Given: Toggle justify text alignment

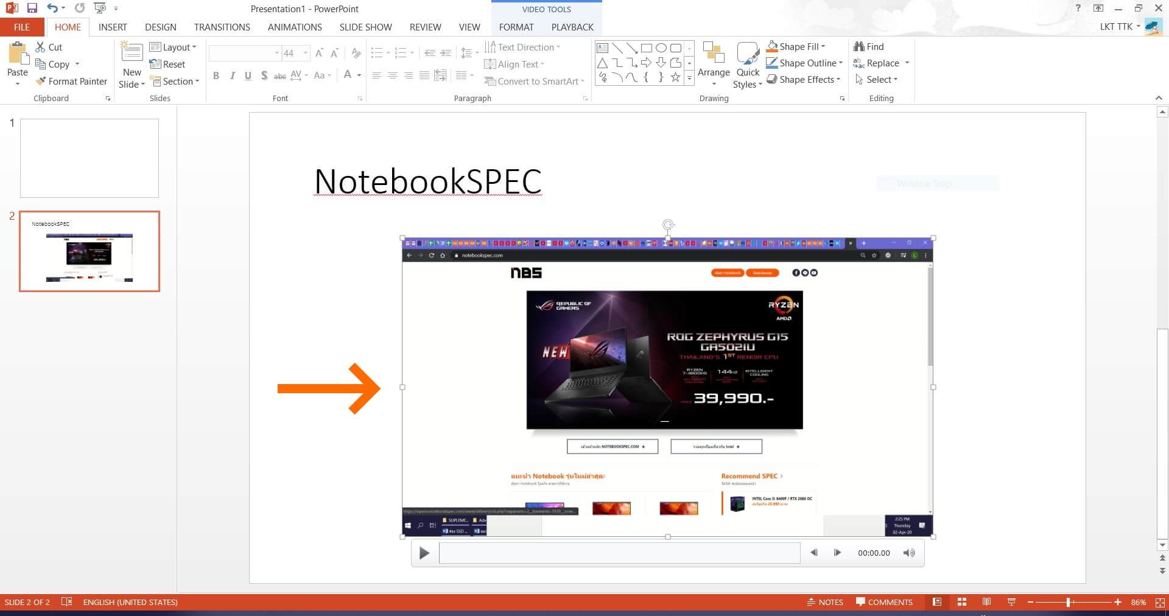Looking at the screenshot, I should pos(424,75).
